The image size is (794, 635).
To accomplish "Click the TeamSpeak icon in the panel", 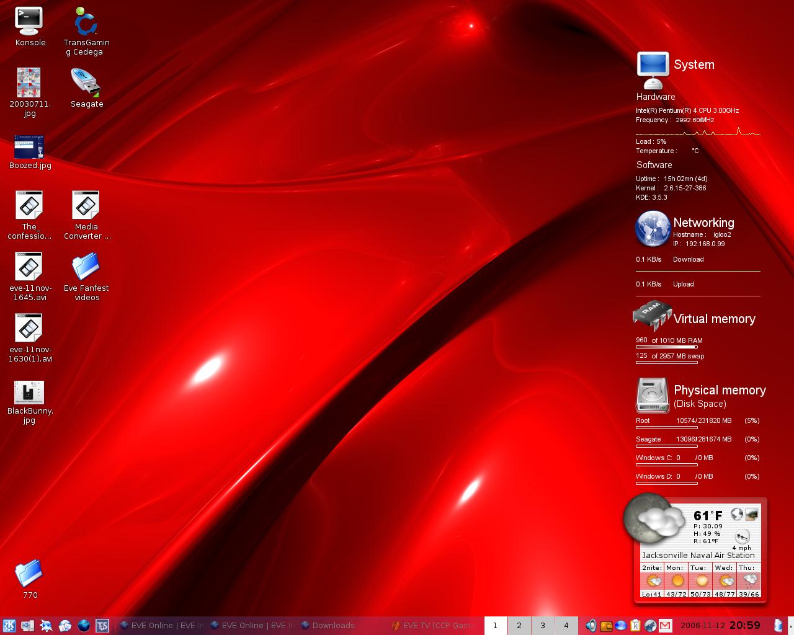I will pos(102,625).
